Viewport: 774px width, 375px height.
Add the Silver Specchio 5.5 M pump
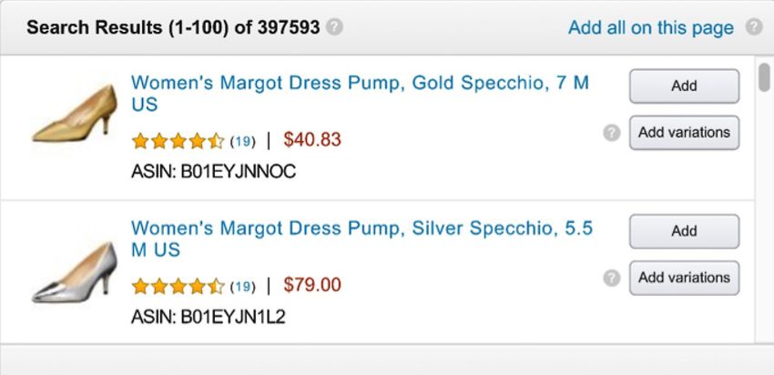684,231
